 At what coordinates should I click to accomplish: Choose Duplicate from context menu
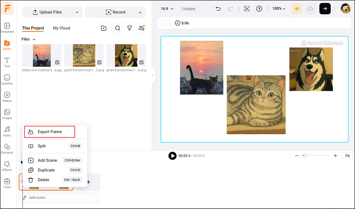coord(55,170)
